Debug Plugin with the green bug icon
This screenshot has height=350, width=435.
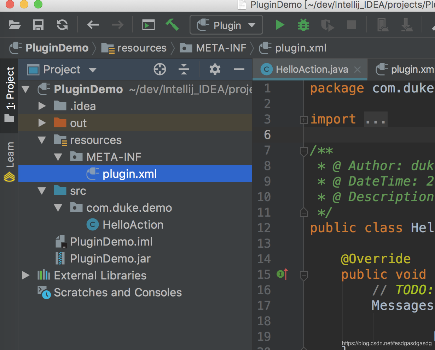[303, 25]
